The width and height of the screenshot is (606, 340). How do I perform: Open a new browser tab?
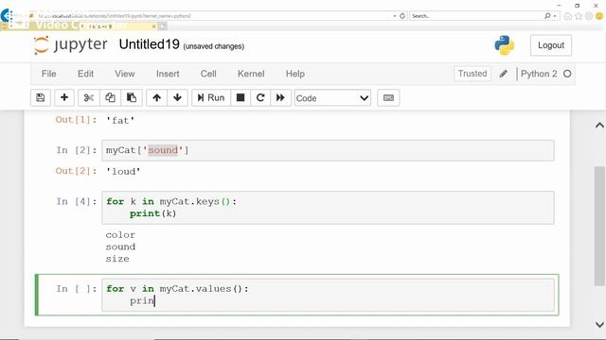[163, 26]
